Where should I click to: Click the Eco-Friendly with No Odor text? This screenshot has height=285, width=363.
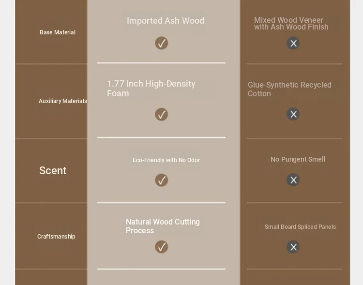click(166, 160)
